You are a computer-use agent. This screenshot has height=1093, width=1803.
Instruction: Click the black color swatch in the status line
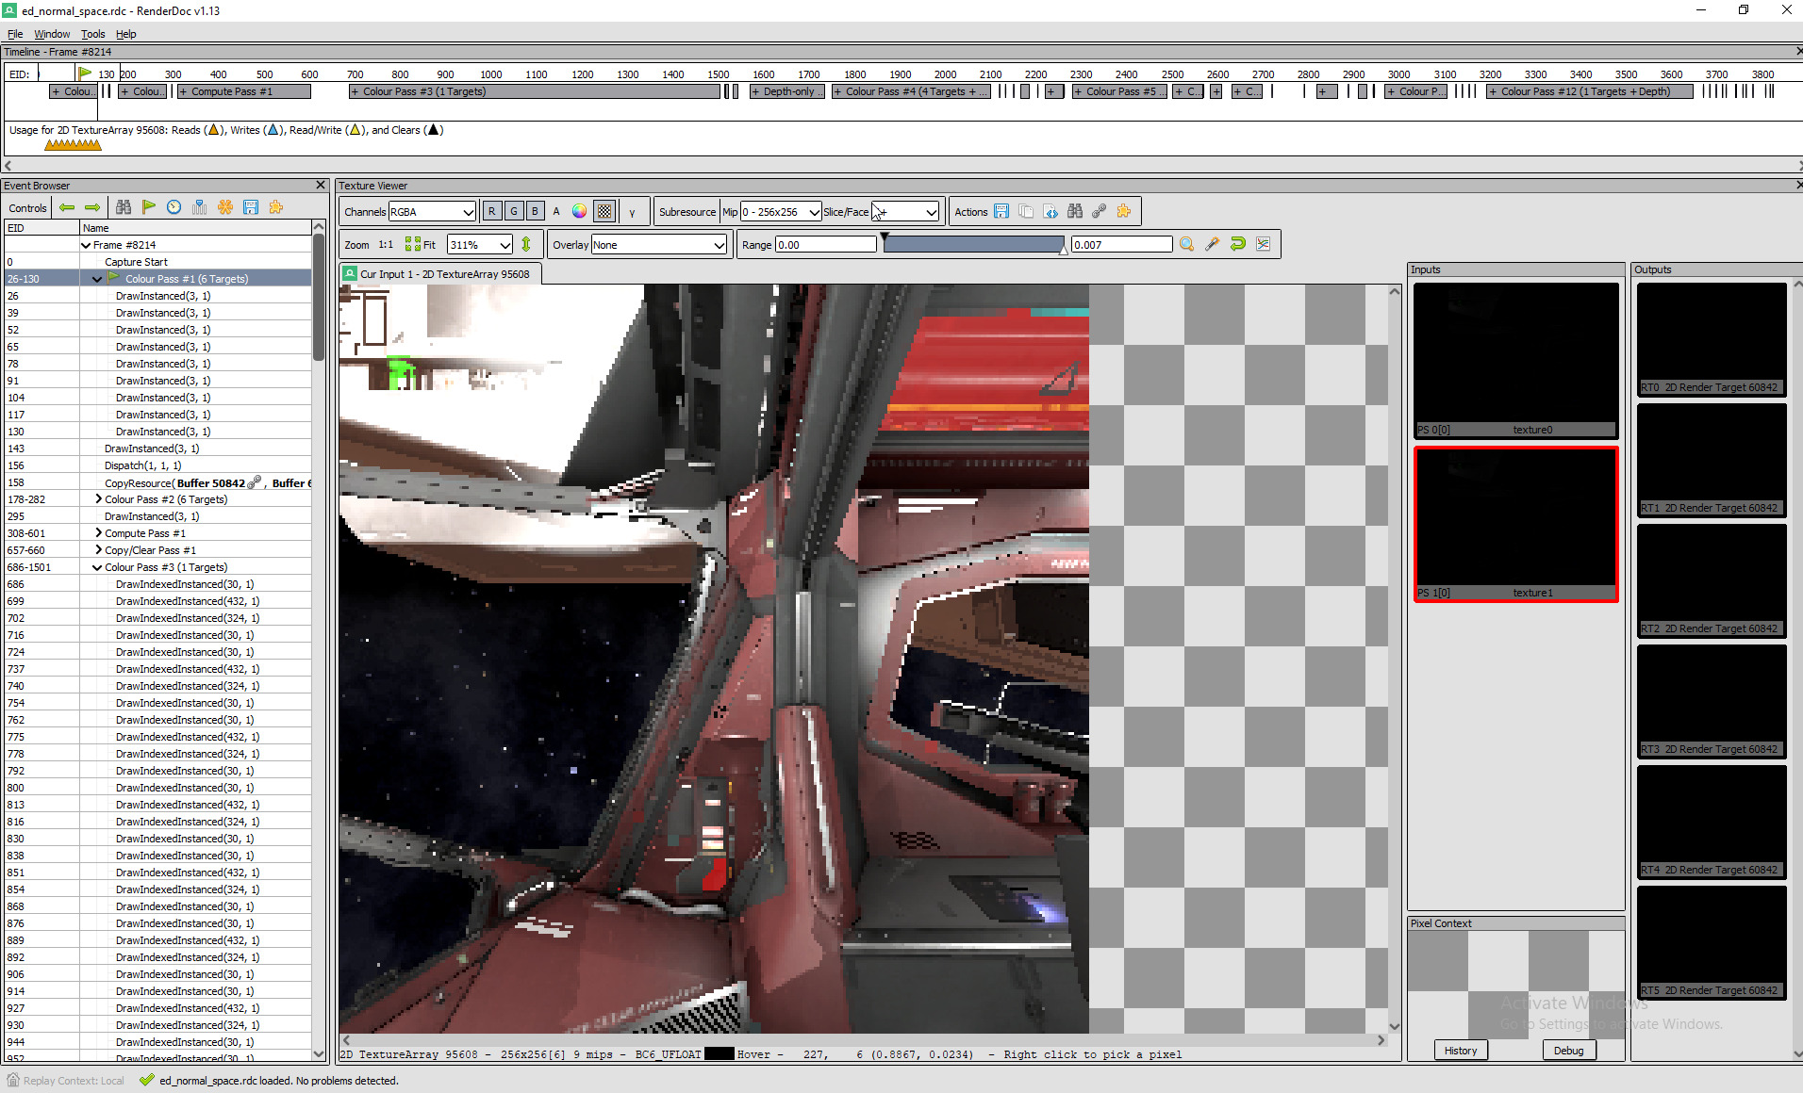pos(719,1054)
